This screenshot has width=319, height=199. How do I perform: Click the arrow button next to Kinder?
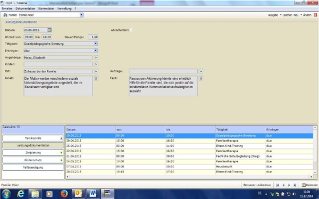tap(96, 64)
